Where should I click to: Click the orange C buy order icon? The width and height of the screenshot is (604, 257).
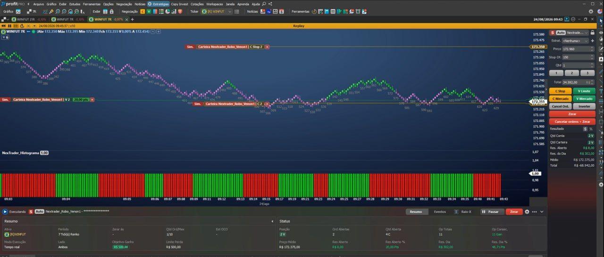[143, 11]
